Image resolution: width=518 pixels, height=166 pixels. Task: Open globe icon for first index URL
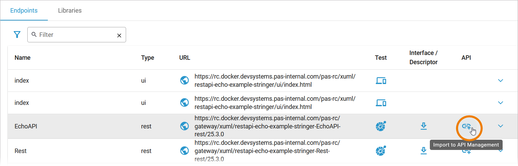pyautogui.click(x=185, y=80)
